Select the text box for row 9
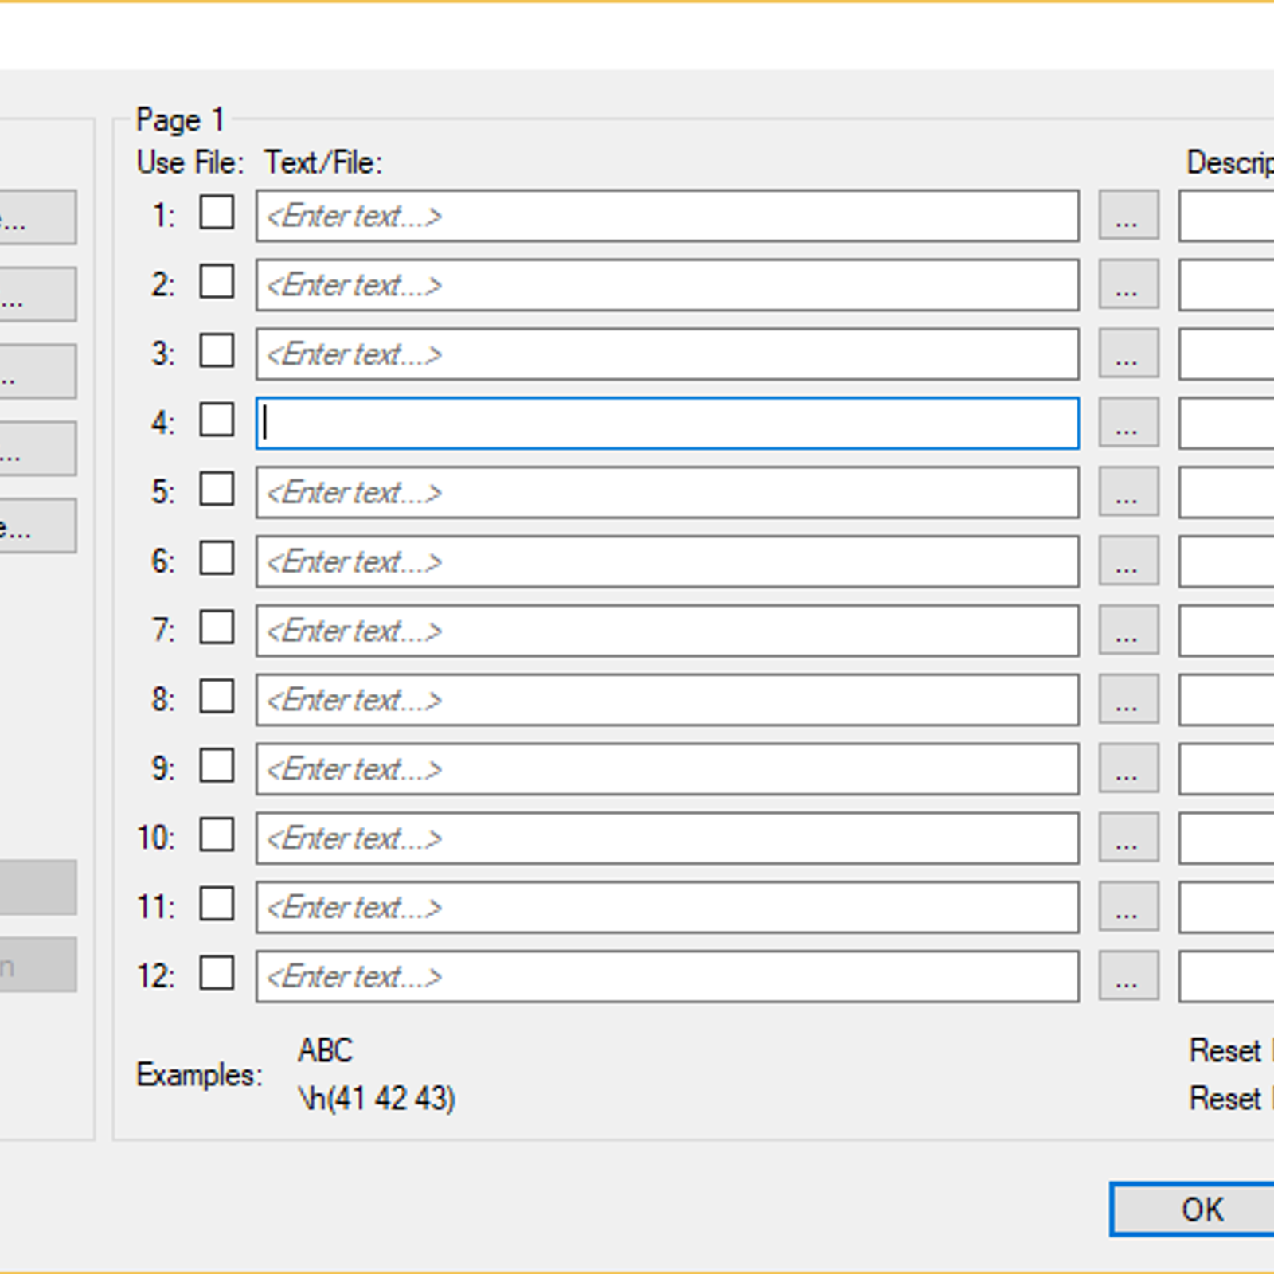Image resolution: width=1274 pixels, height=1274 pixels. pos(667,769)
